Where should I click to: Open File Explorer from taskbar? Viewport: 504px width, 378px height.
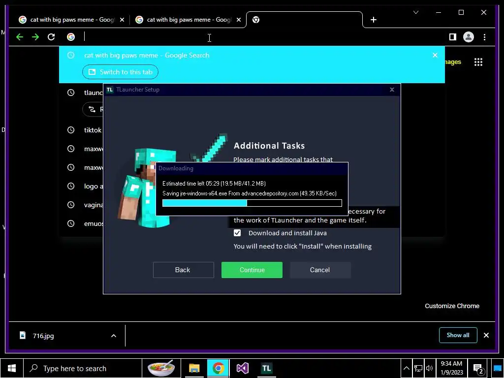[x=194, y=368]
